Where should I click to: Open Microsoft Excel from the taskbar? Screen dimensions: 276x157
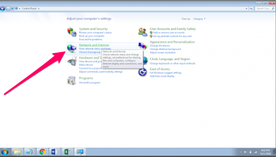pos(67,152)
